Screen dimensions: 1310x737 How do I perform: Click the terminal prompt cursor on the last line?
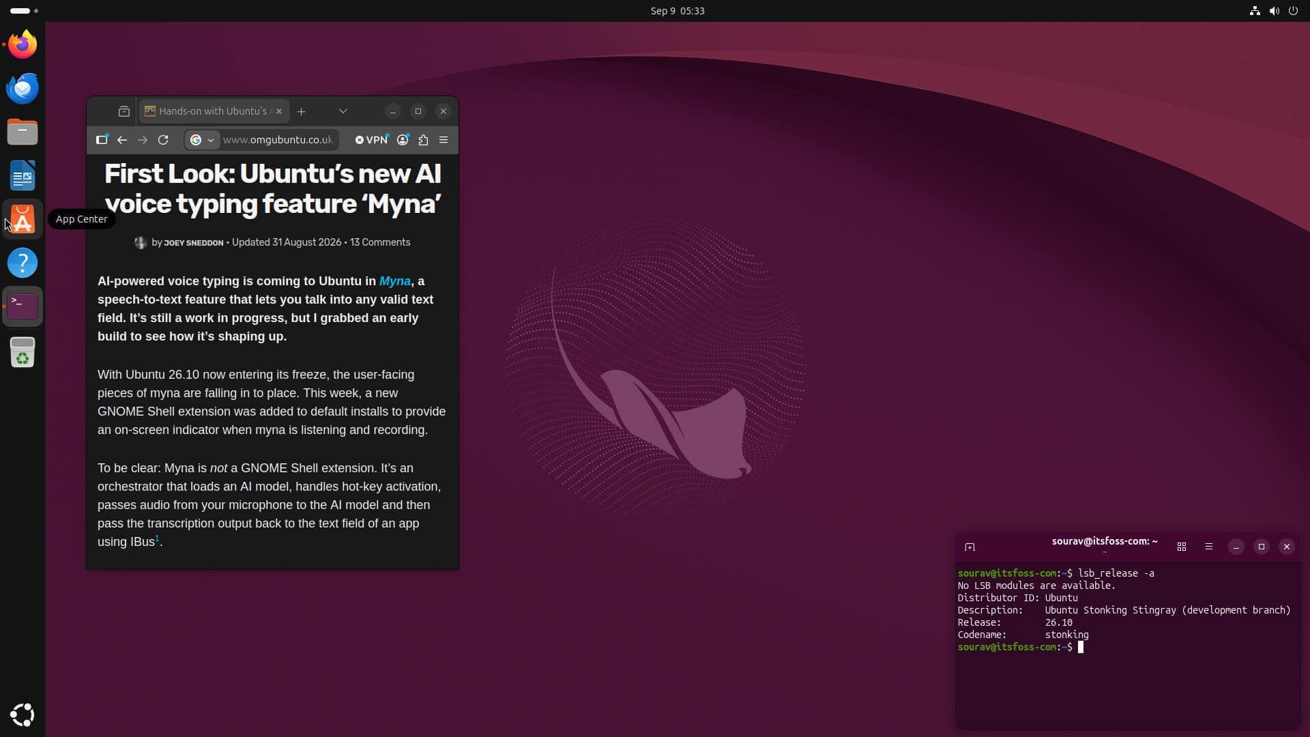click(1081, 647)
